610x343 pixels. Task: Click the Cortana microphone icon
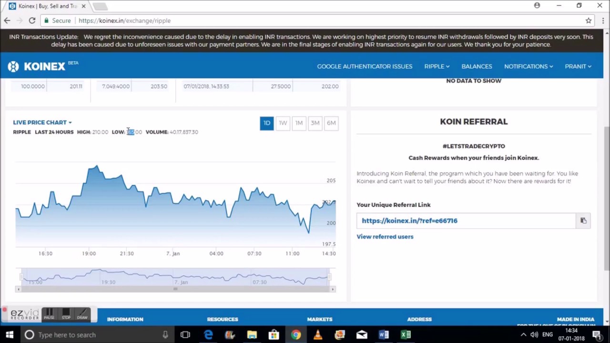click(165, 335)
